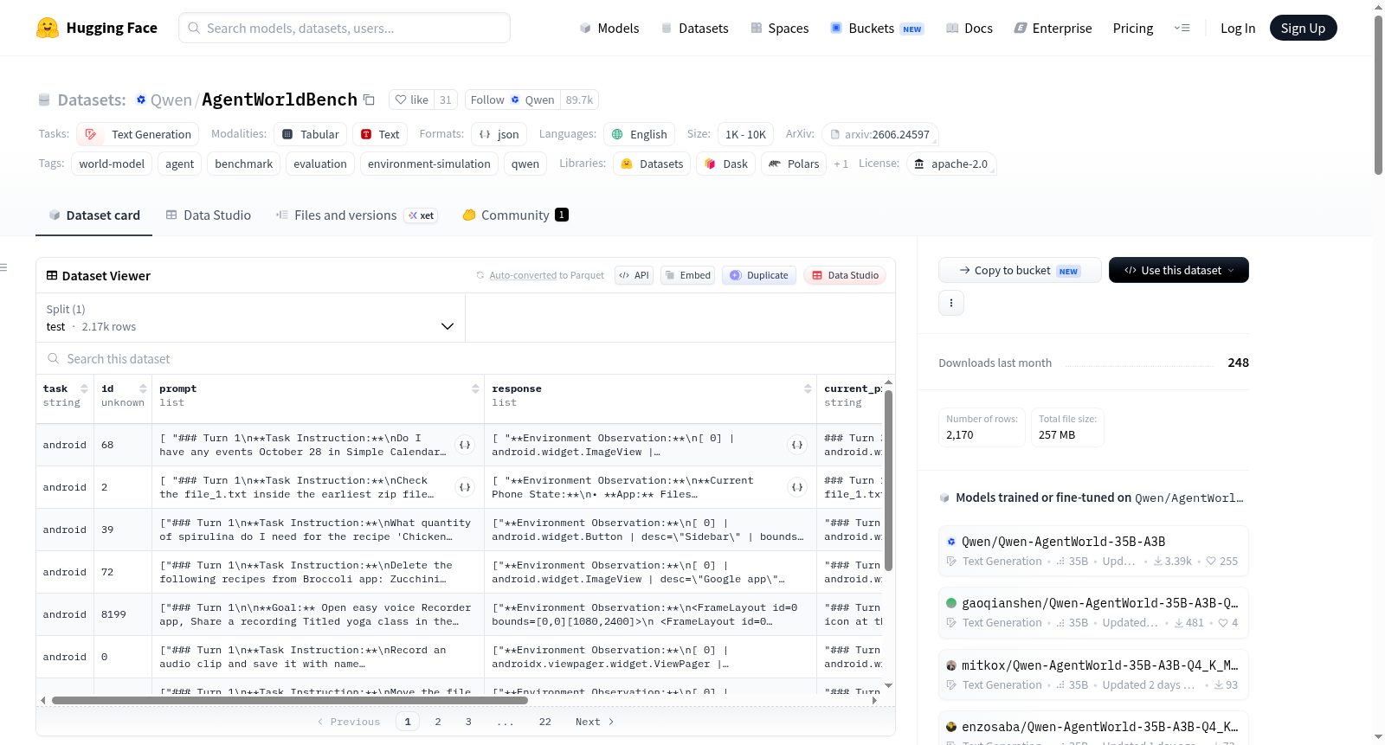
Task: Expand JSON view for android 68 response cell
Action: 797,445
